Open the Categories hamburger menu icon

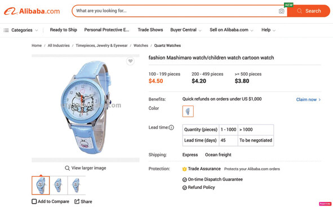pos(6,30)
